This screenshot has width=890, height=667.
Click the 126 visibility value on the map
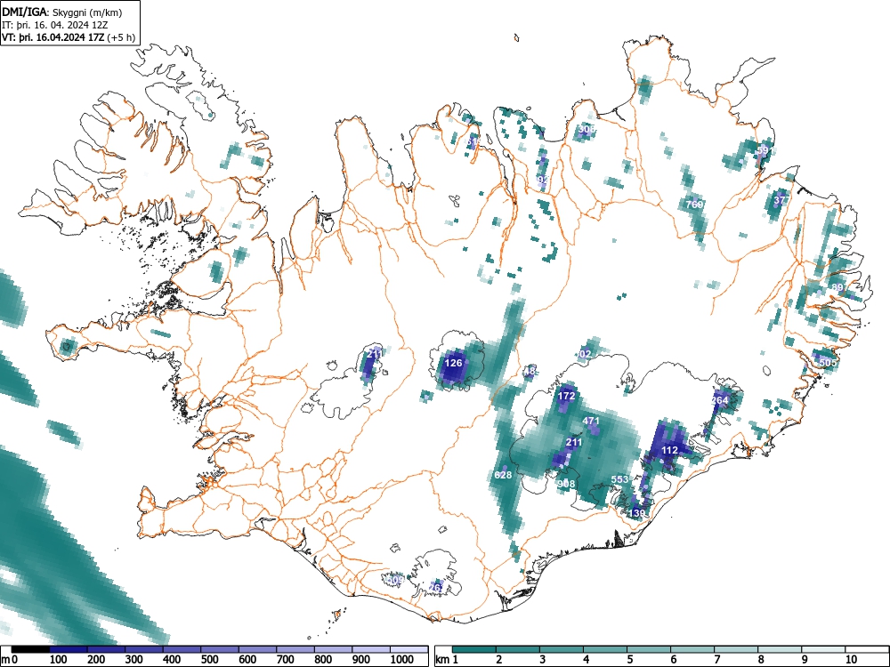tap(453, 363)
